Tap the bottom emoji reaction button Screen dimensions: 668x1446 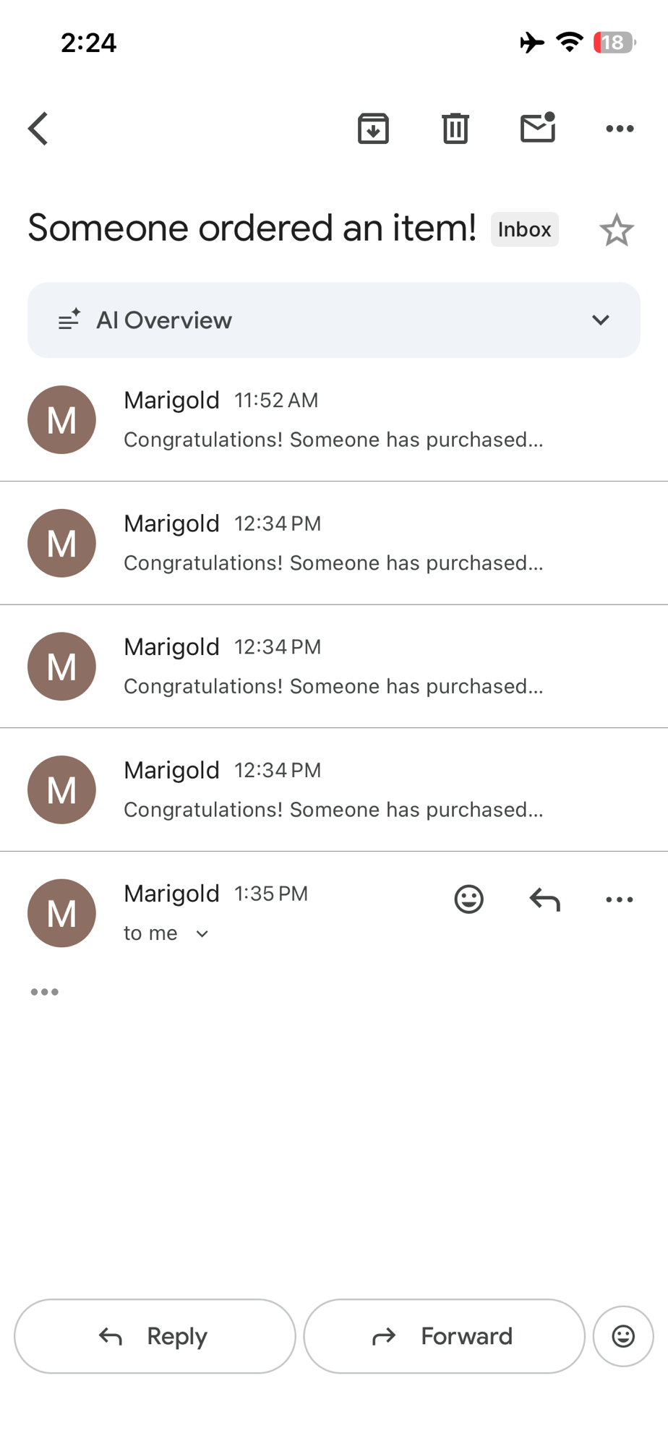coord(623,1336)
